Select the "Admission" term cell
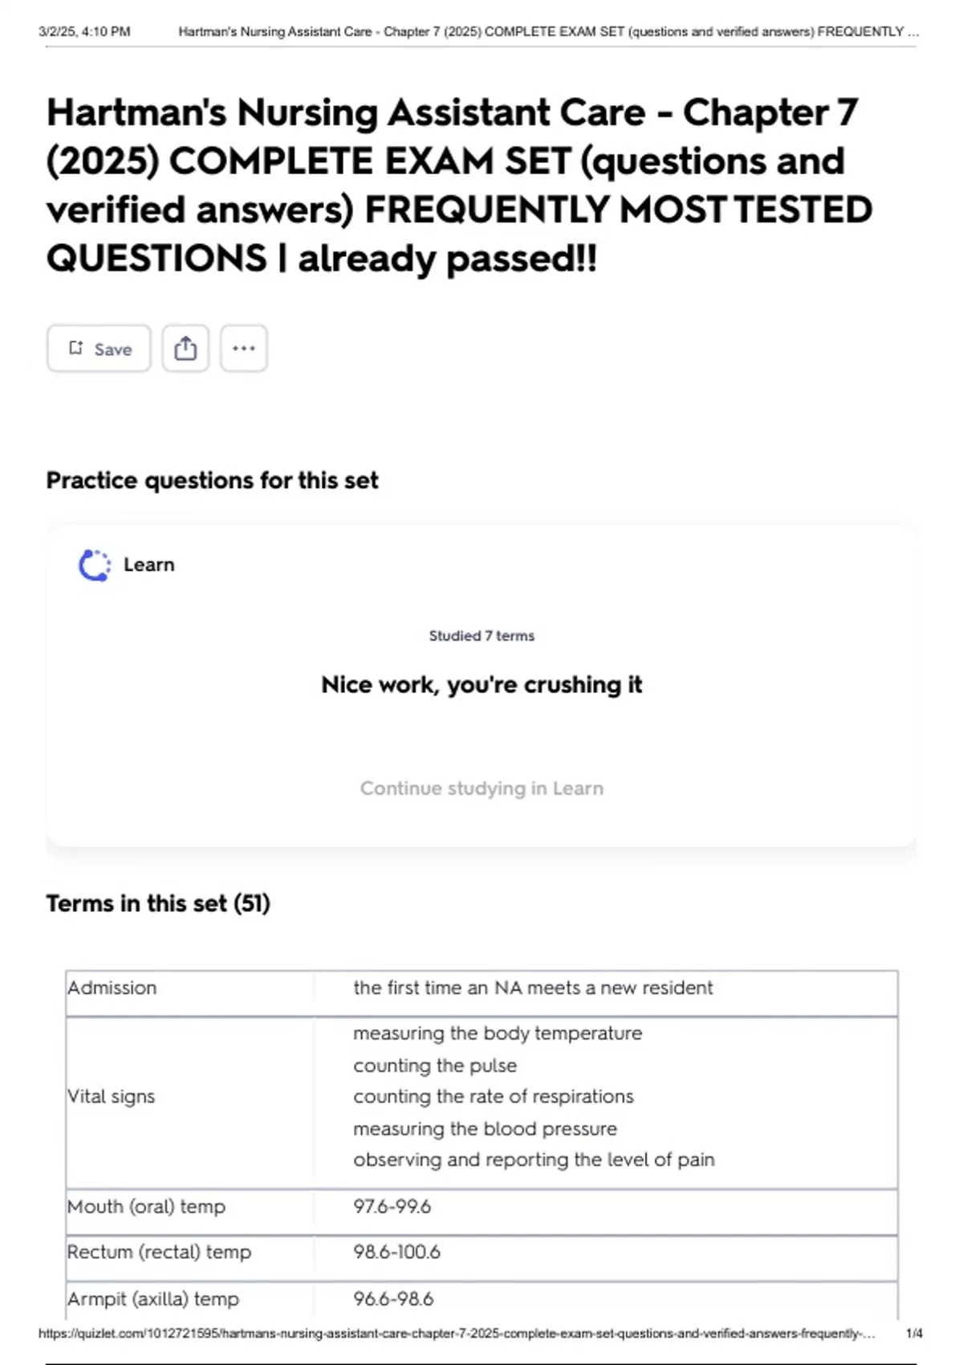This screenshot has width=963, height=1365. [112, 988]
